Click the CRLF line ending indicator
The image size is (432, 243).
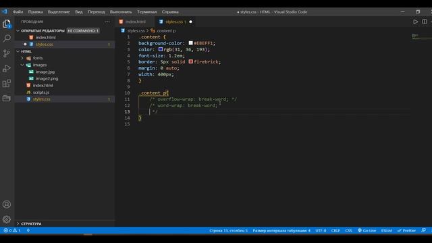click(335, 231)
